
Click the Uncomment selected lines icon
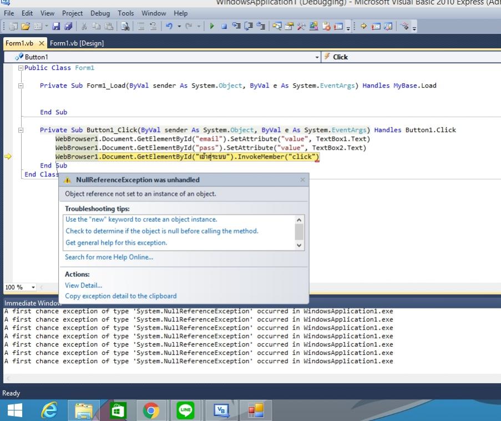pyautogui.click(x=153, y=26)
